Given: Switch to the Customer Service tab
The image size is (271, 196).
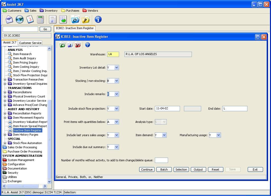Looking at the screenshot, I should coord(30,43).
